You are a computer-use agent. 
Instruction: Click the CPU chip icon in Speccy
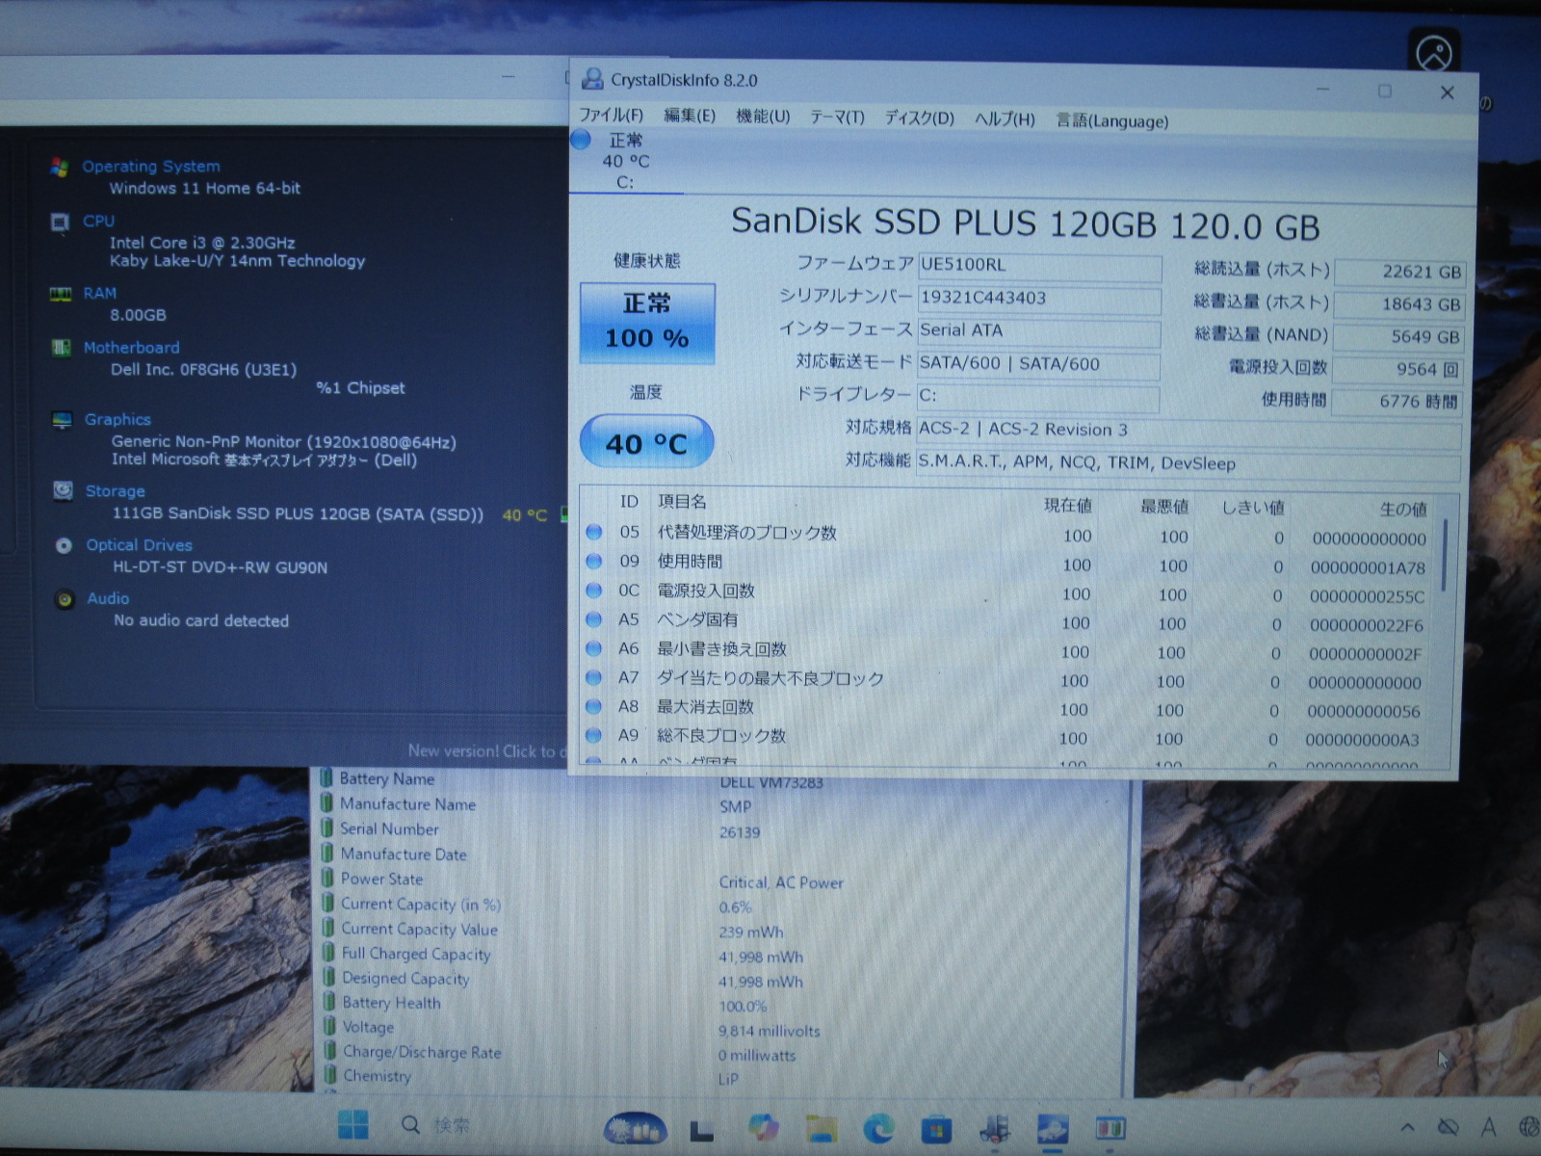[x=60, y=222]
